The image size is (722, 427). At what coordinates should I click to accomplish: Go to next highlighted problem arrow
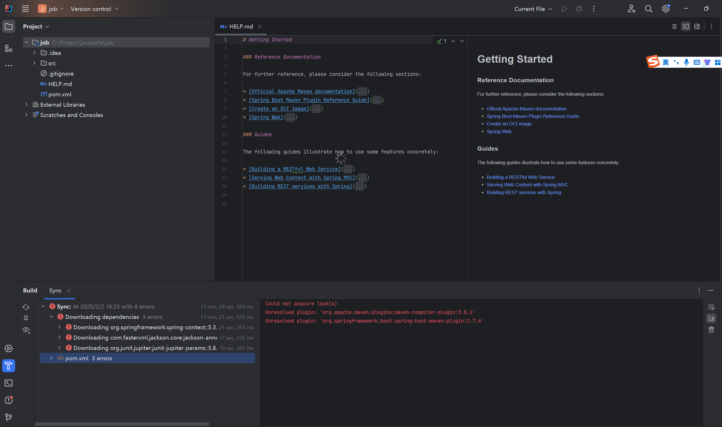click(x=462, y=41)
